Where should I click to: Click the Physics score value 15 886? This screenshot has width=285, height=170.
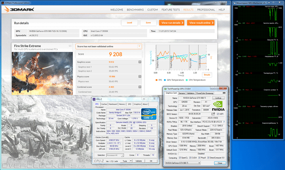pyautogui.click(x=112, y=76)
